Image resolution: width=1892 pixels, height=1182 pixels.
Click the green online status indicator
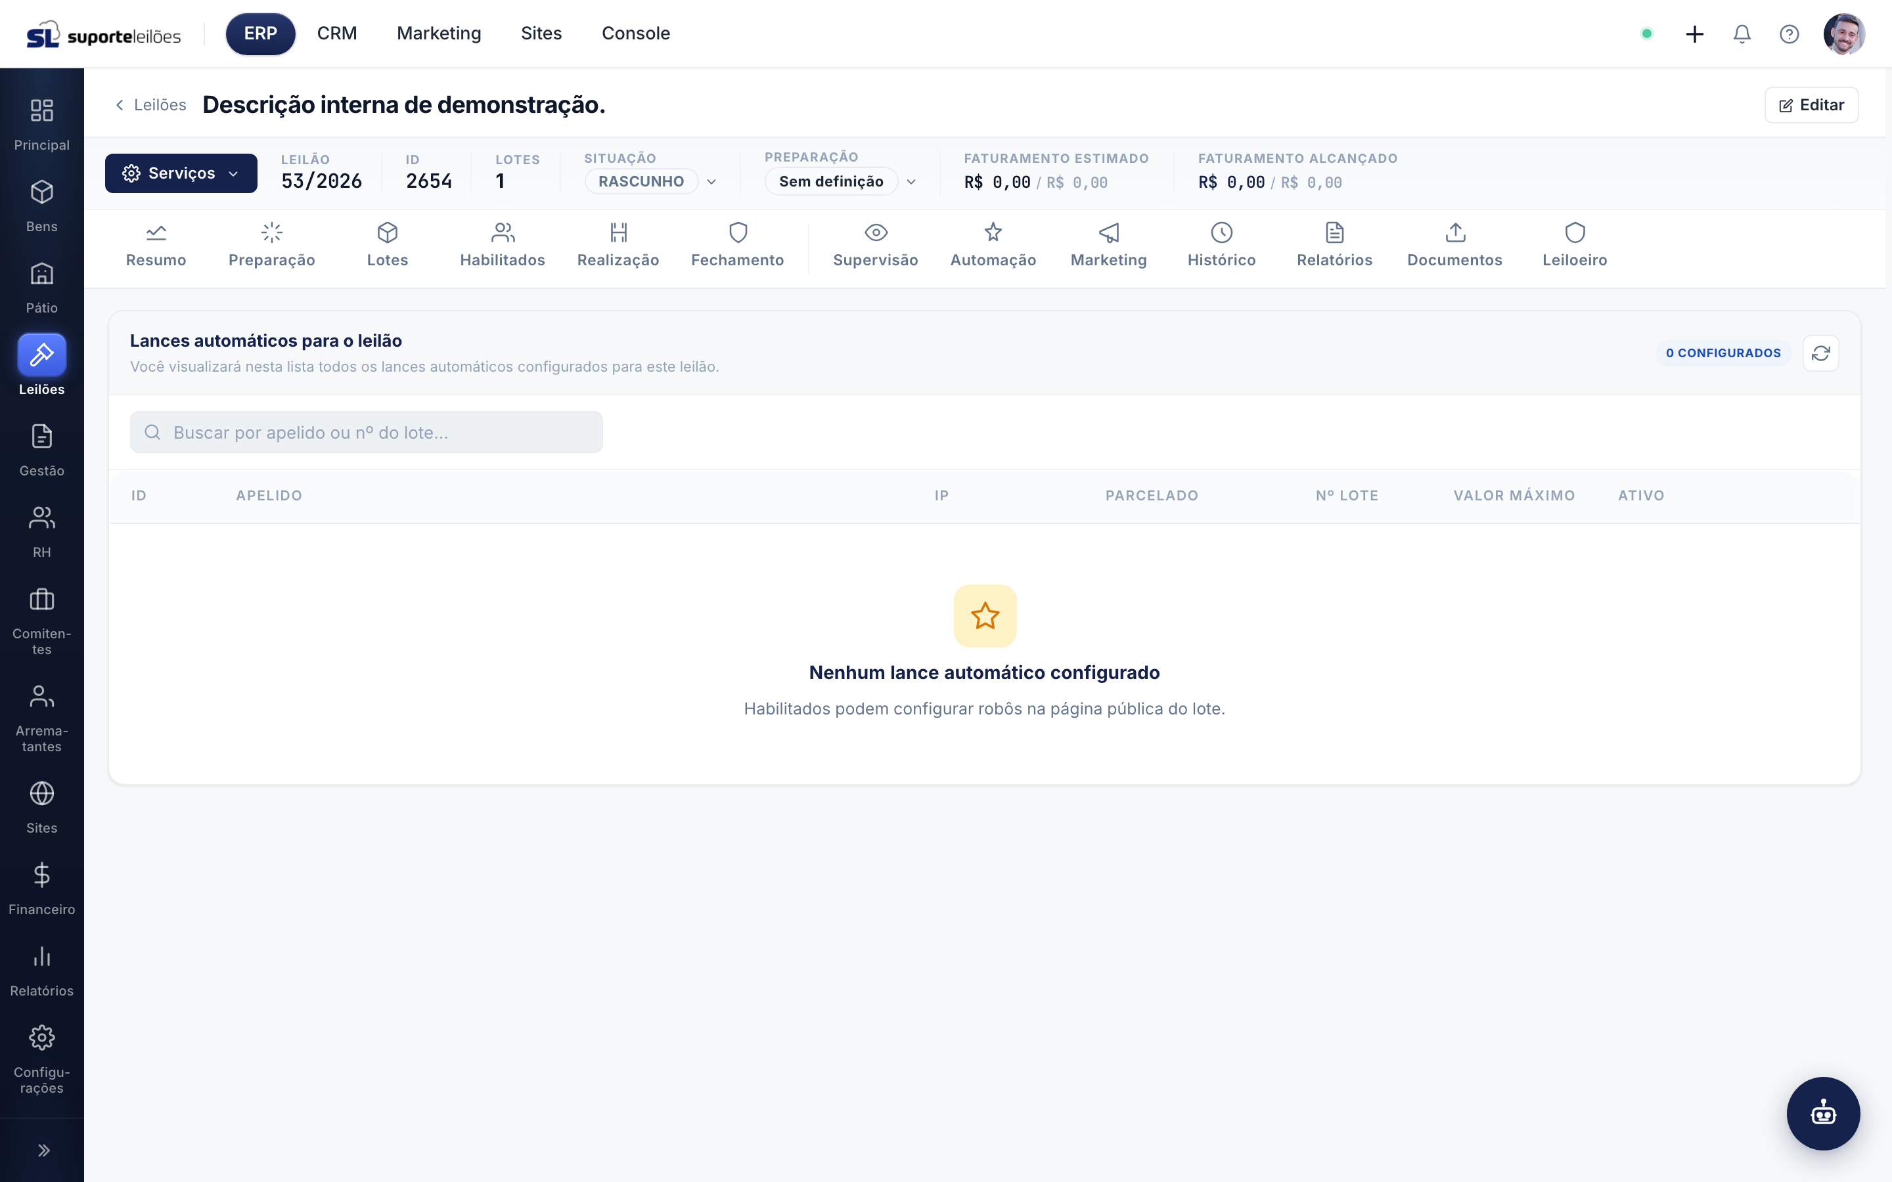click(1646, 33)
